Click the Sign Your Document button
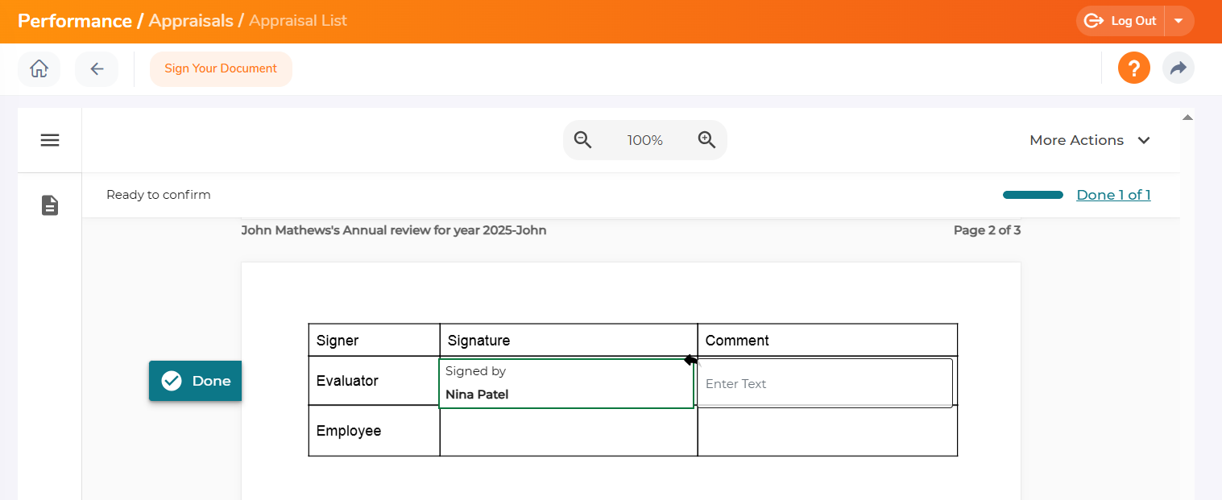Viewport: 1222px width, 500px height. pyautogui.click(x=221, y=69)
